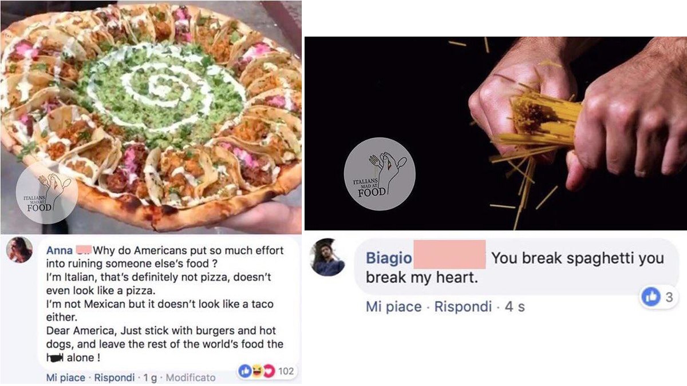Click the Italians Mad At Food logo on the spaghetti photo
The height and width of the screenshot is (386, 687).
pyautogui.click(x=378, y=174)
